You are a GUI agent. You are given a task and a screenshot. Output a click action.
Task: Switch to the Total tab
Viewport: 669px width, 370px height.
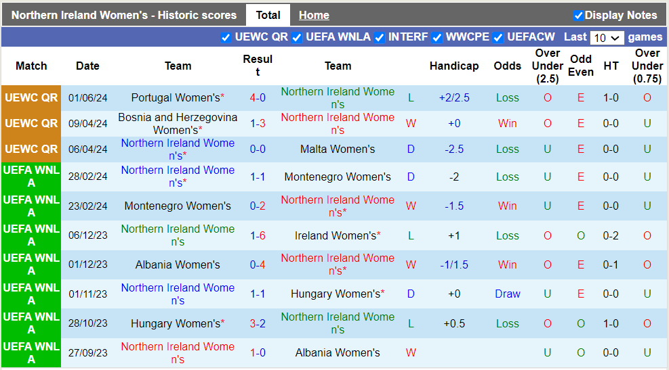[268, 16]
